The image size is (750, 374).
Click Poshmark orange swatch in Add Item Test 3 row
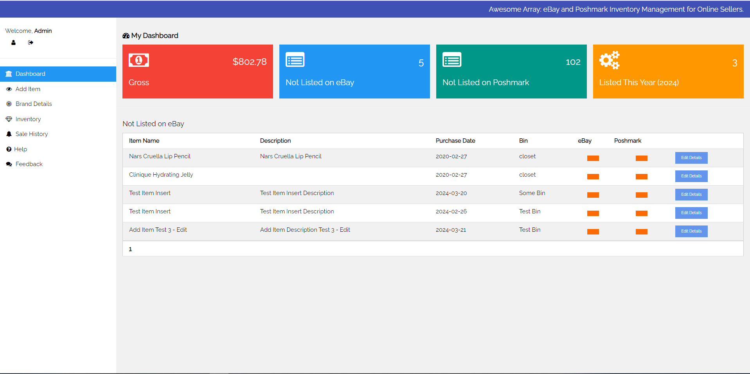642,232
